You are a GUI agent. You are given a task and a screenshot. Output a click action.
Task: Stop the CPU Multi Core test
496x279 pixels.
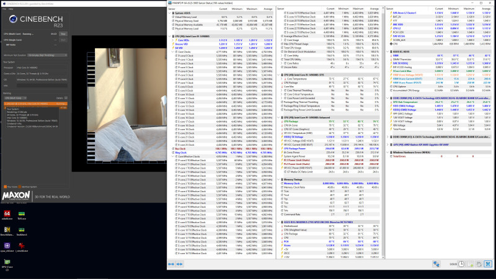tap(63, 34)
